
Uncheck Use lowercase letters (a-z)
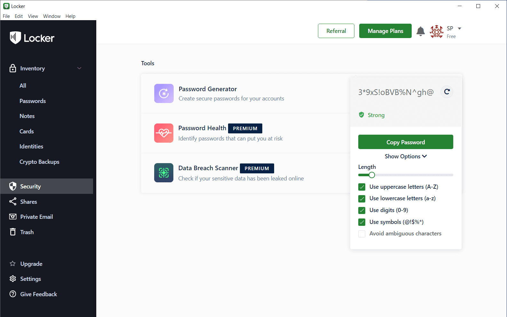click(x=362, y=199)
